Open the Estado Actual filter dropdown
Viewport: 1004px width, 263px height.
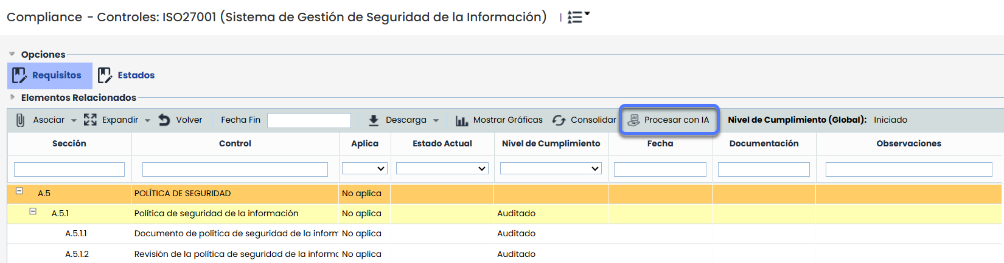tap(442, 169)
